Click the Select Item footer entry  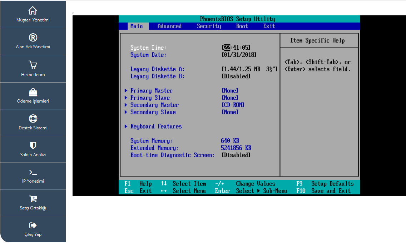point(183,184)
